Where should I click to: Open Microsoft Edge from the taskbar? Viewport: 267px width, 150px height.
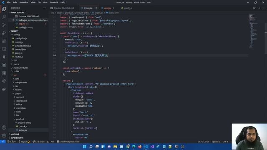(133, 147)
